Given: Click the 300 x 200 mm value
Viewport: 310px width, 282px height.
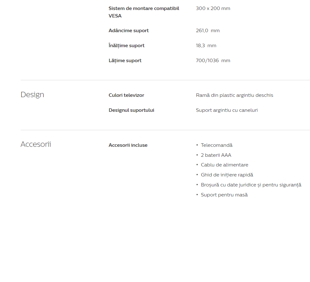Looking at the screenshot, I should point(213,8).
